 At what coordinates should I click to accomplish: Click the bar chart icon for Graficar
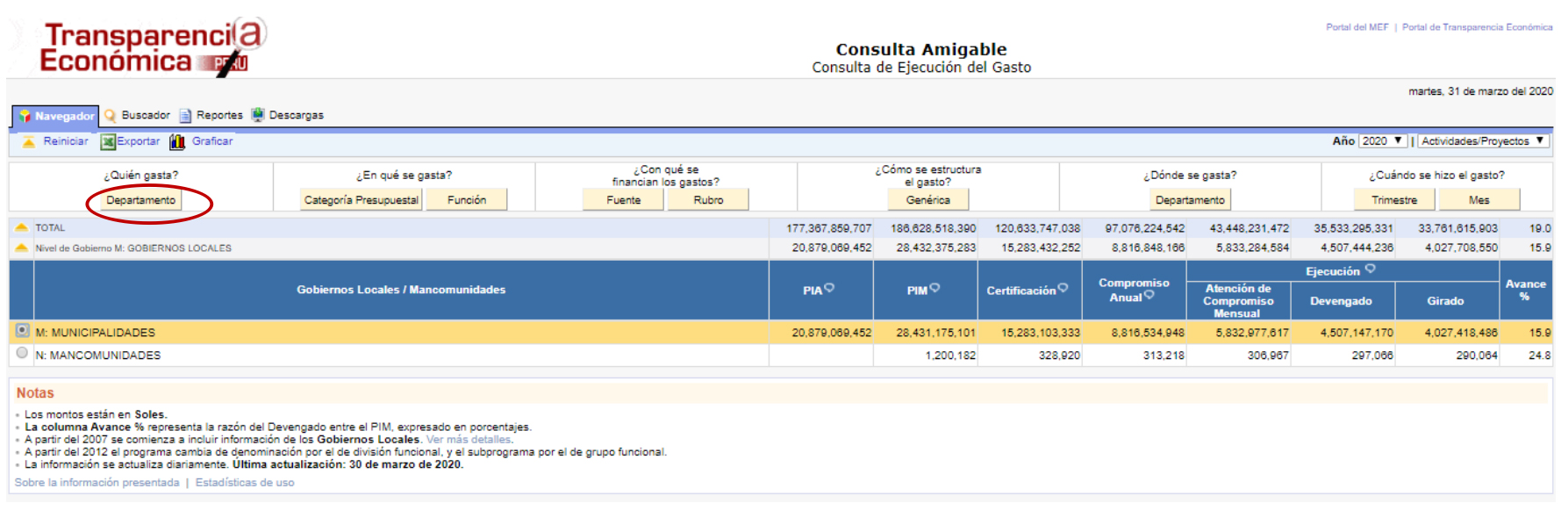point(177,141)
